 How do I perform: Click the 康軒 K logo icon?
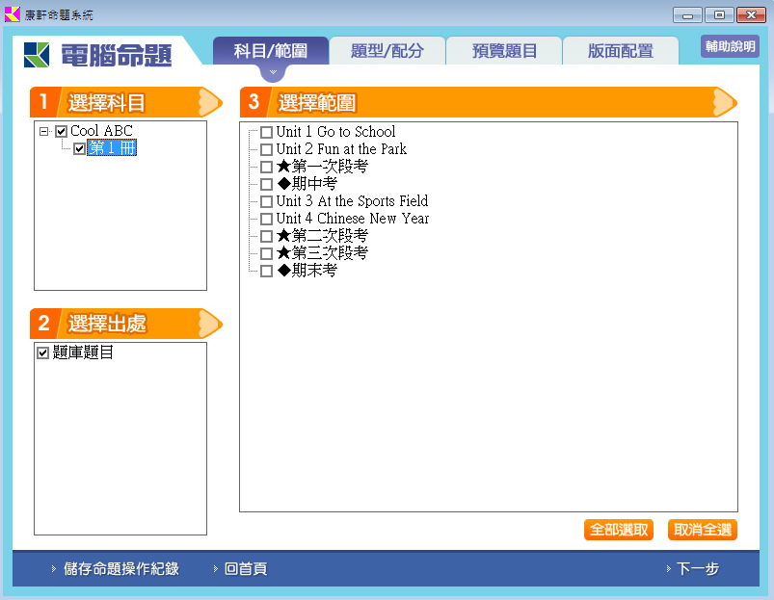pyautogui.click(x=37, y=55)
